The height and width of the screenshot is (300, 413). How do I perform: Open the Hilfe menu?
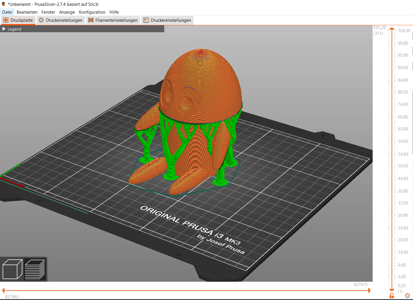click(114, 12)
